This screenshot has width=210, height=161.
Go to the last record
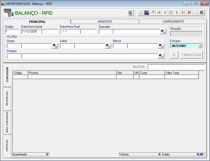[183, 13]
